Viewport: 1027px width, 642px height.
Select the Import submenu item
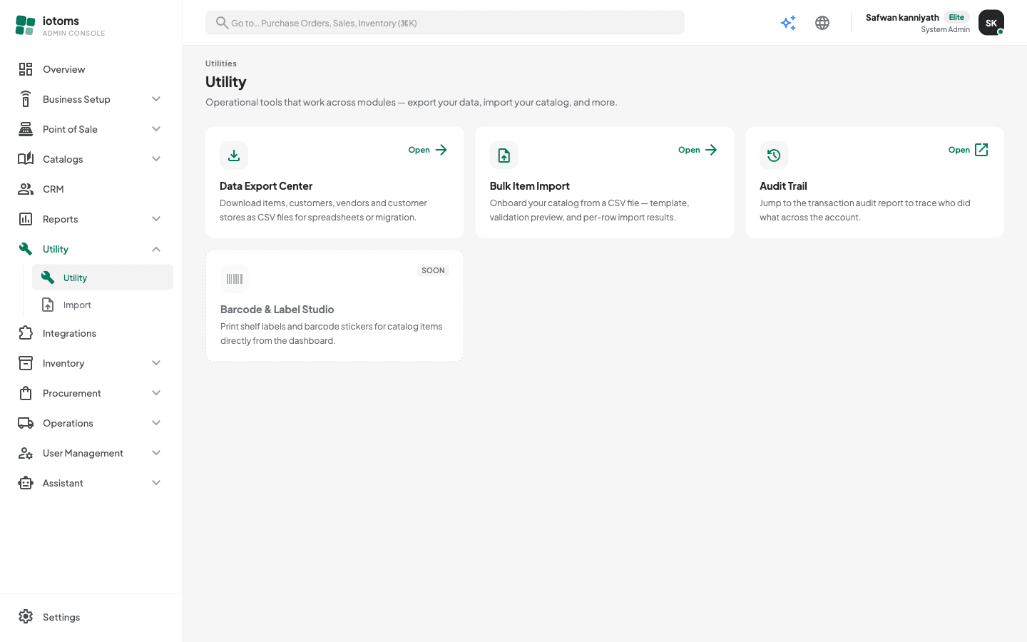coord(103,305)
